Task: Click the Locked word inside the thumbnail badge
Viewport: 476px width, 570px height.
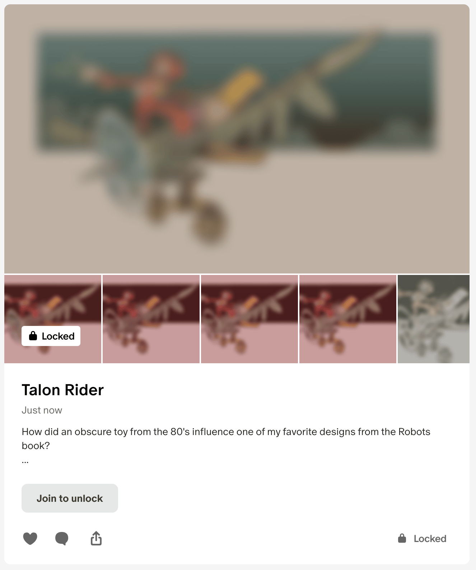Action: pyautogui.click(x=58, y=336)
